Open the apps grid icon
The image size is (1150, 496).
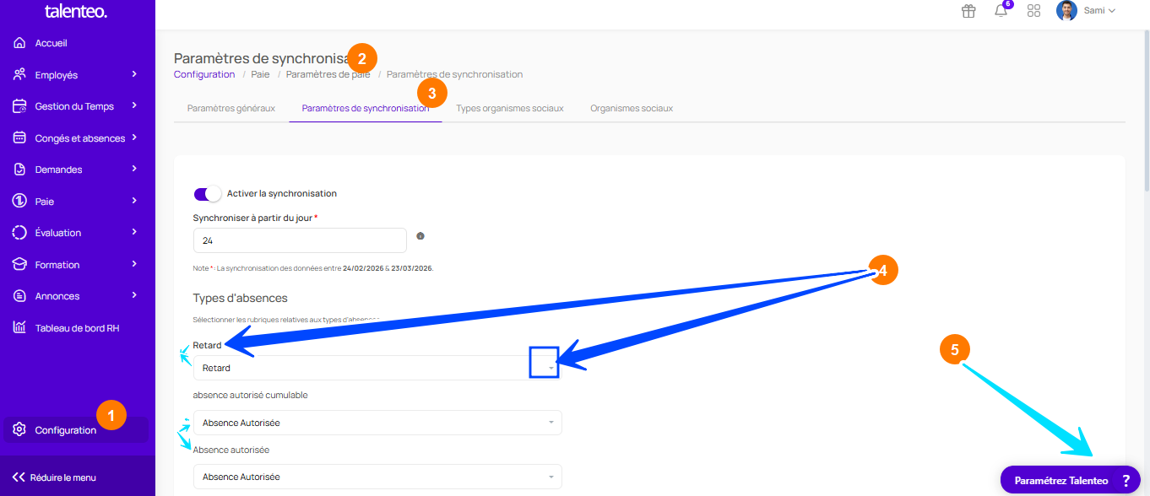pos(1033,11)
